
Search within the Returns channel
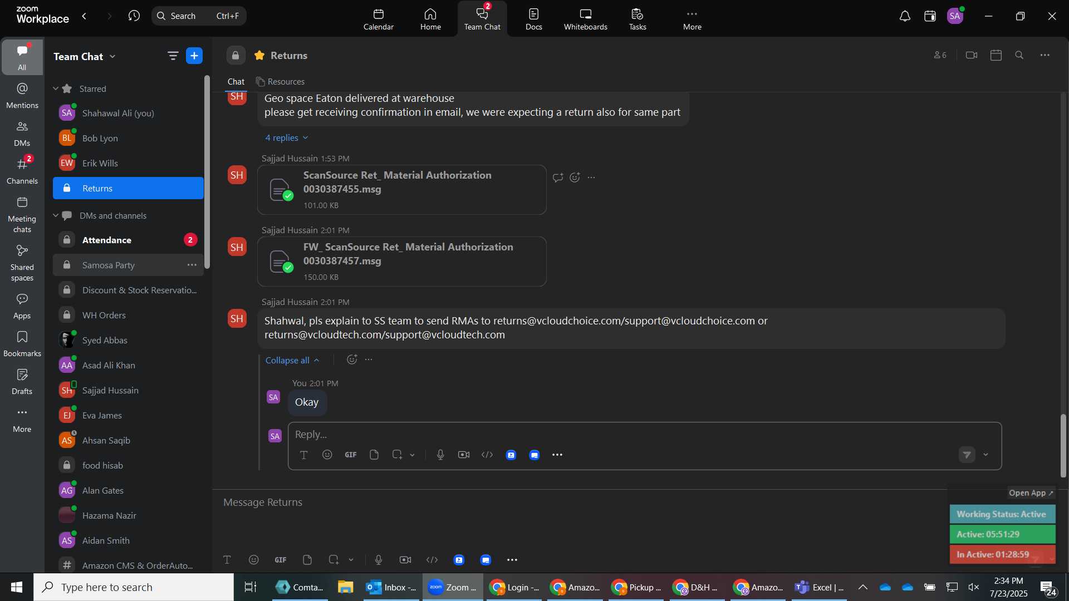(1019, 55)
